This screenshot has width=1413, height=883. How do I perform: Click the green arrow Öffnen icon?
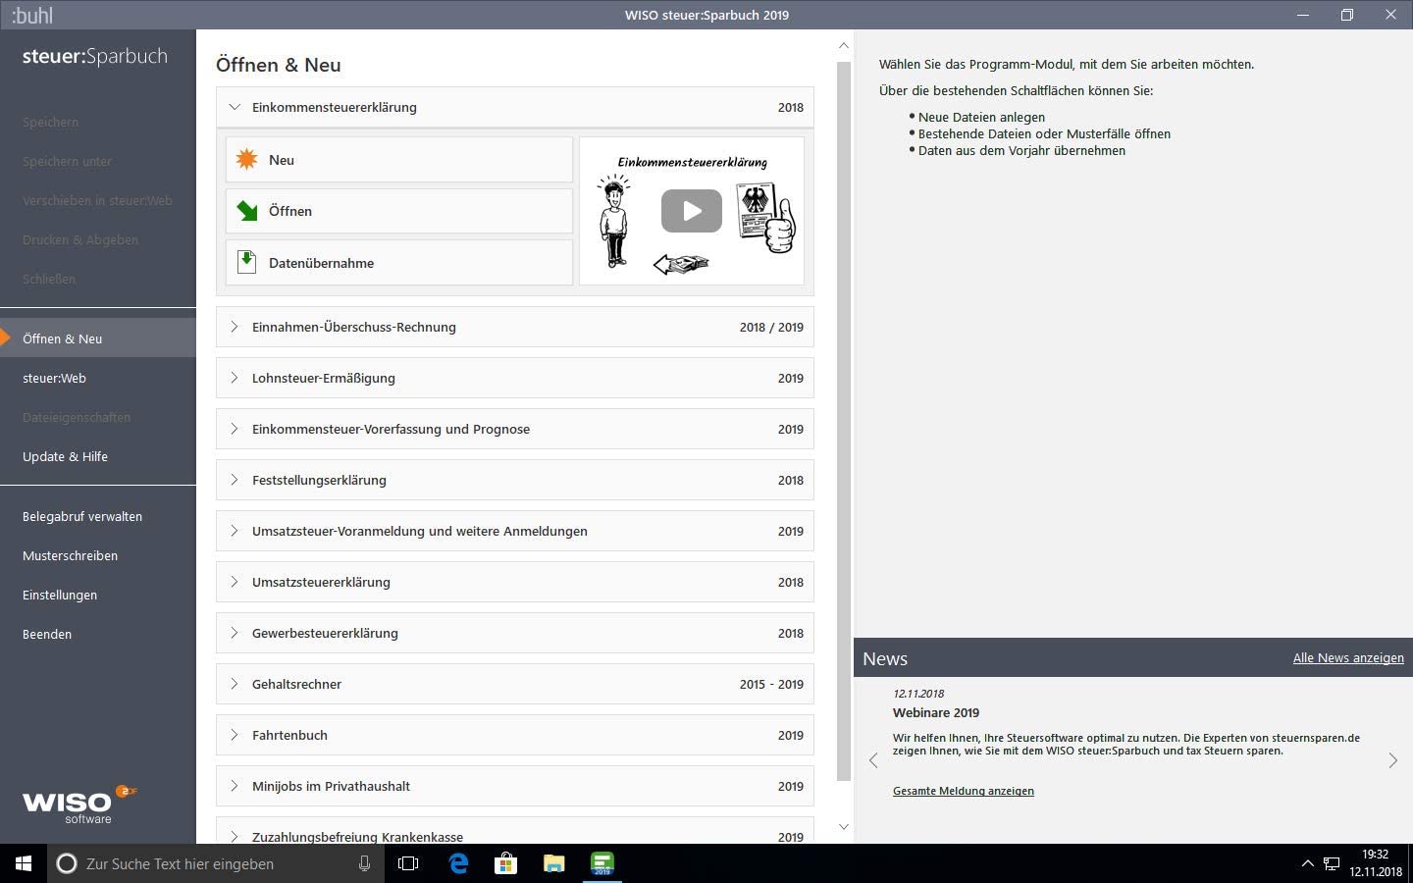click(x=247, y=211)
